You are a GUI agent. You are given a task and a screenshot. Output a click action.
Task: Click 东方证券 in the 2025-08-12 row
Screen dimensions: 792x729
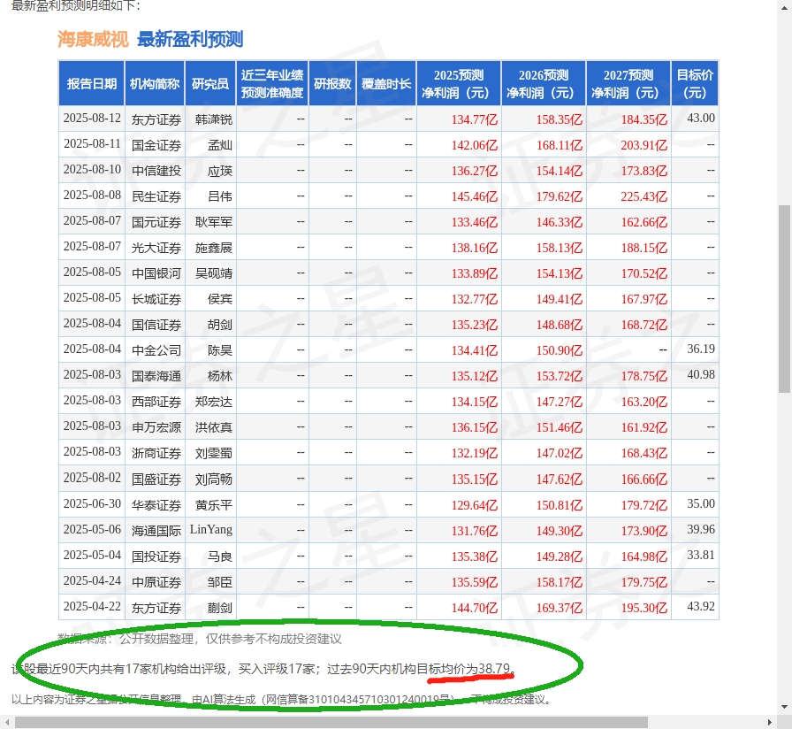click(x=156, y=119)
